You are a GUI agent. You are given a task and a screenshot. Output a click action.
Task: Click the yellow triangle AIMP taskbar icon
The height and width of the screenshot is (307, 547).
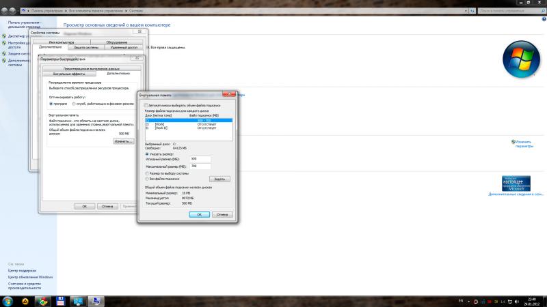pyautogui.click(x=25, y=302)
